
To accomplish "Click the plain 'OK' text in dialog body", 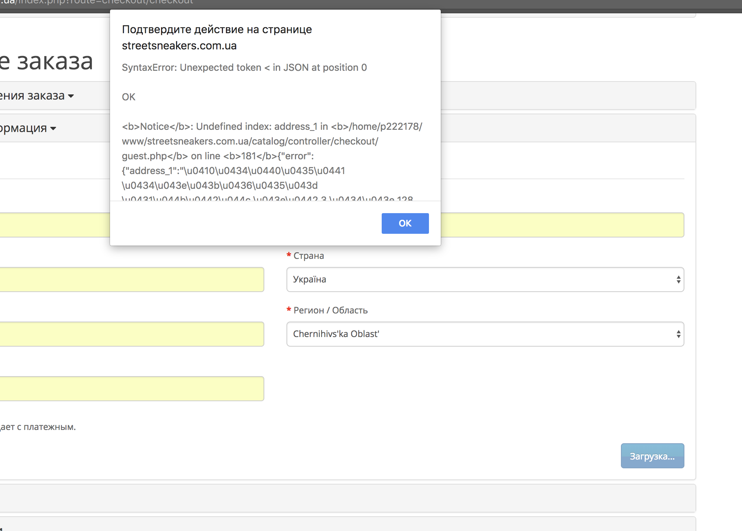I will (x=128, y=97).
